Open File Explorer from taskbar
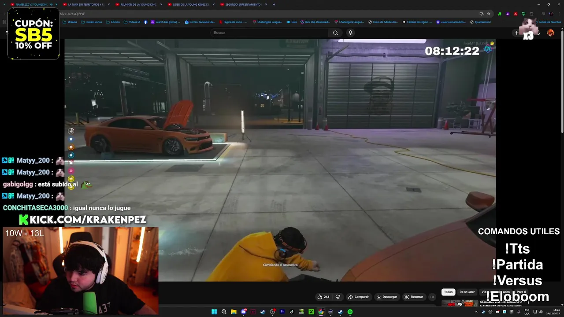Image resolution: width=564 pixels, height=317 pixels. [x=234, y=312]
